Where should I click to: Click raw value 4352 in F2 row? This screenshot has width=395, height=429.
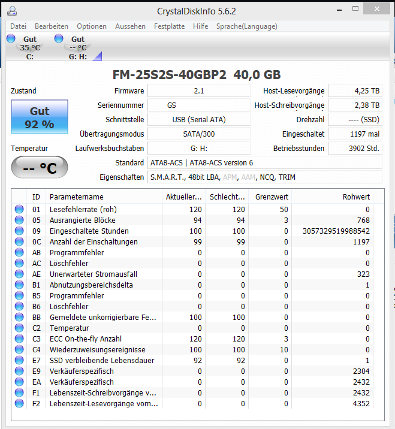(361, 403)
